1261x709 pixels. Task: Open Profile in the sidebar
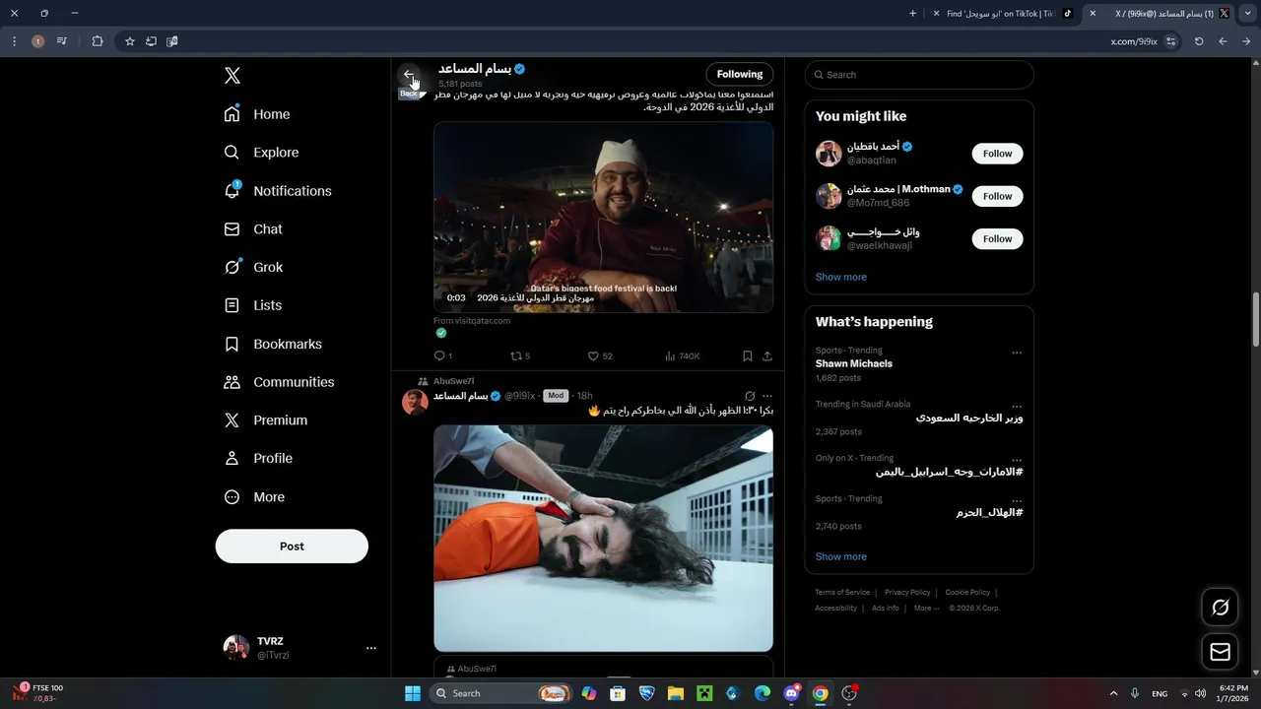tap(258, 458)
